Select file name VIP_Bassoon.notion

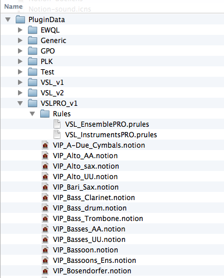tap(86, 250)
